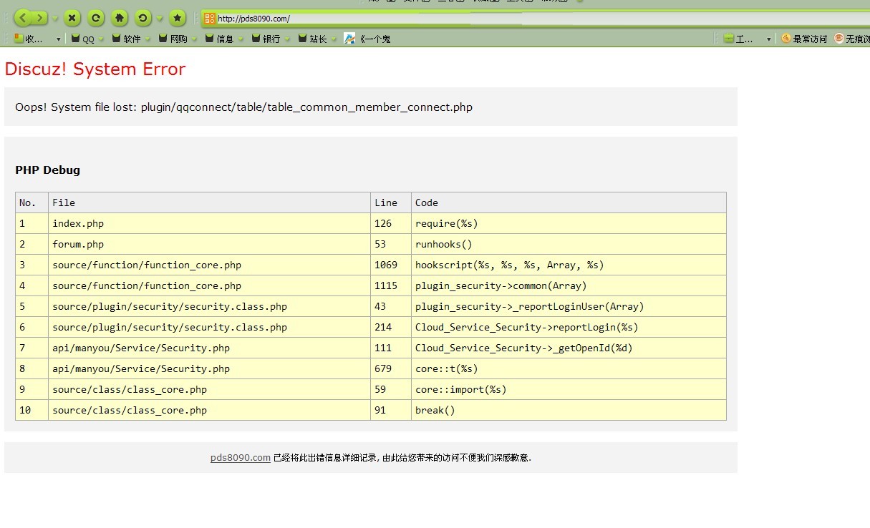Expand the arrow beside 站长 folder
Viewport: 870px width, 528px height.
click(334, 39)
